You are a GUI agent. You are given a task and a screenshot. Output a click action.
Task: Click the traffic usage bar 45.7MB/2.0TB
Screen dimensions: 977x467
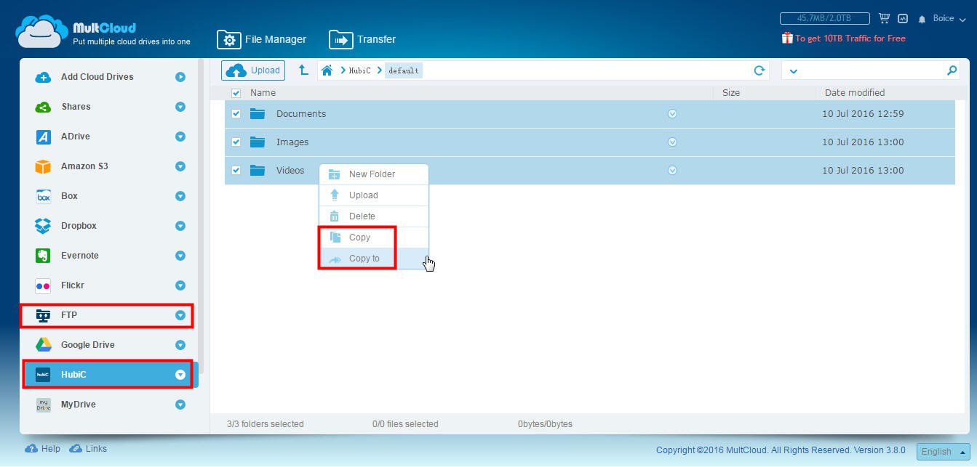[x=825, y=18]
